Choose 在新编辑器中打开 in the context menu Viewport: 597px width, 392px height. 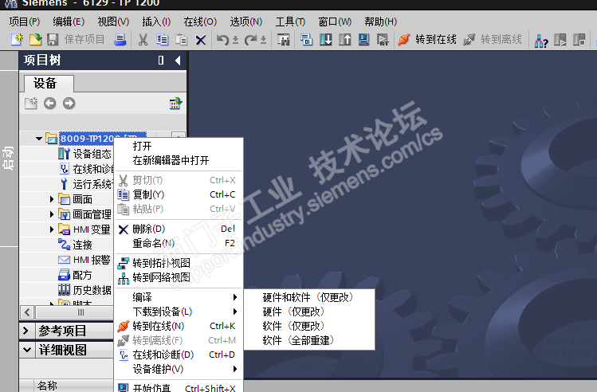pyautogui.click(x=179, y=161)
